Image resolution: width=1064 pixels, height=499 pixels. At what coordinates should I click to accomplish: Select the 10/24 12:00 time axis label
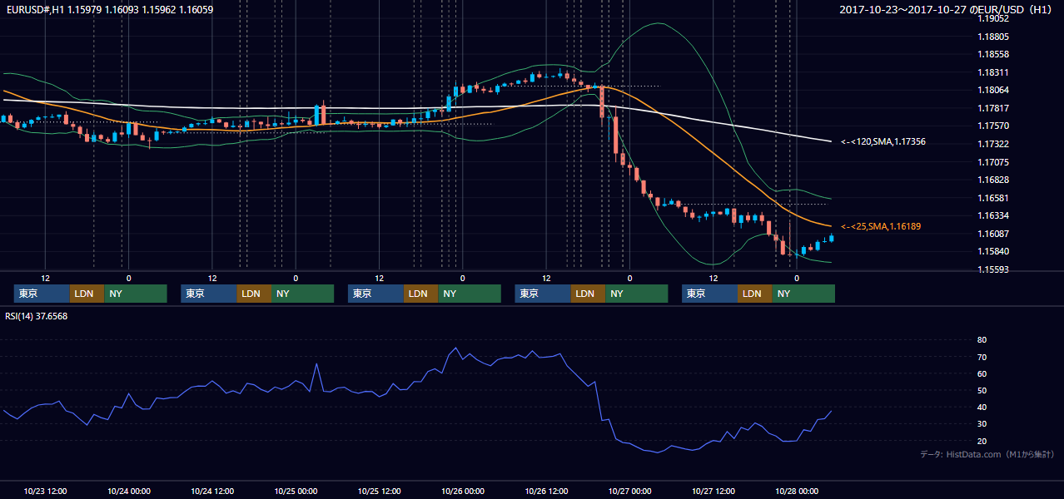(212, 491)
